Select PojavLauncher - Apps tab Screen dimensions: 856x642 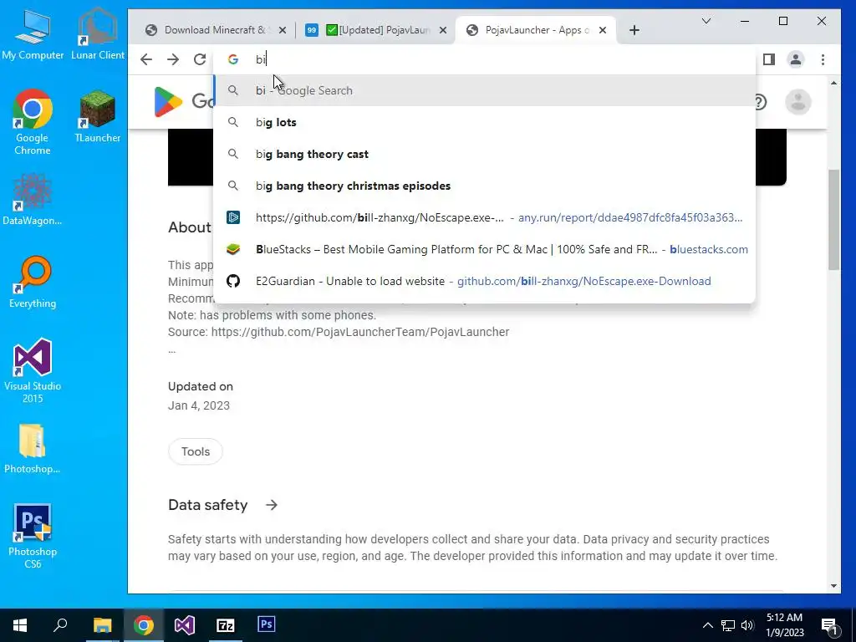[x=535, y=30]
